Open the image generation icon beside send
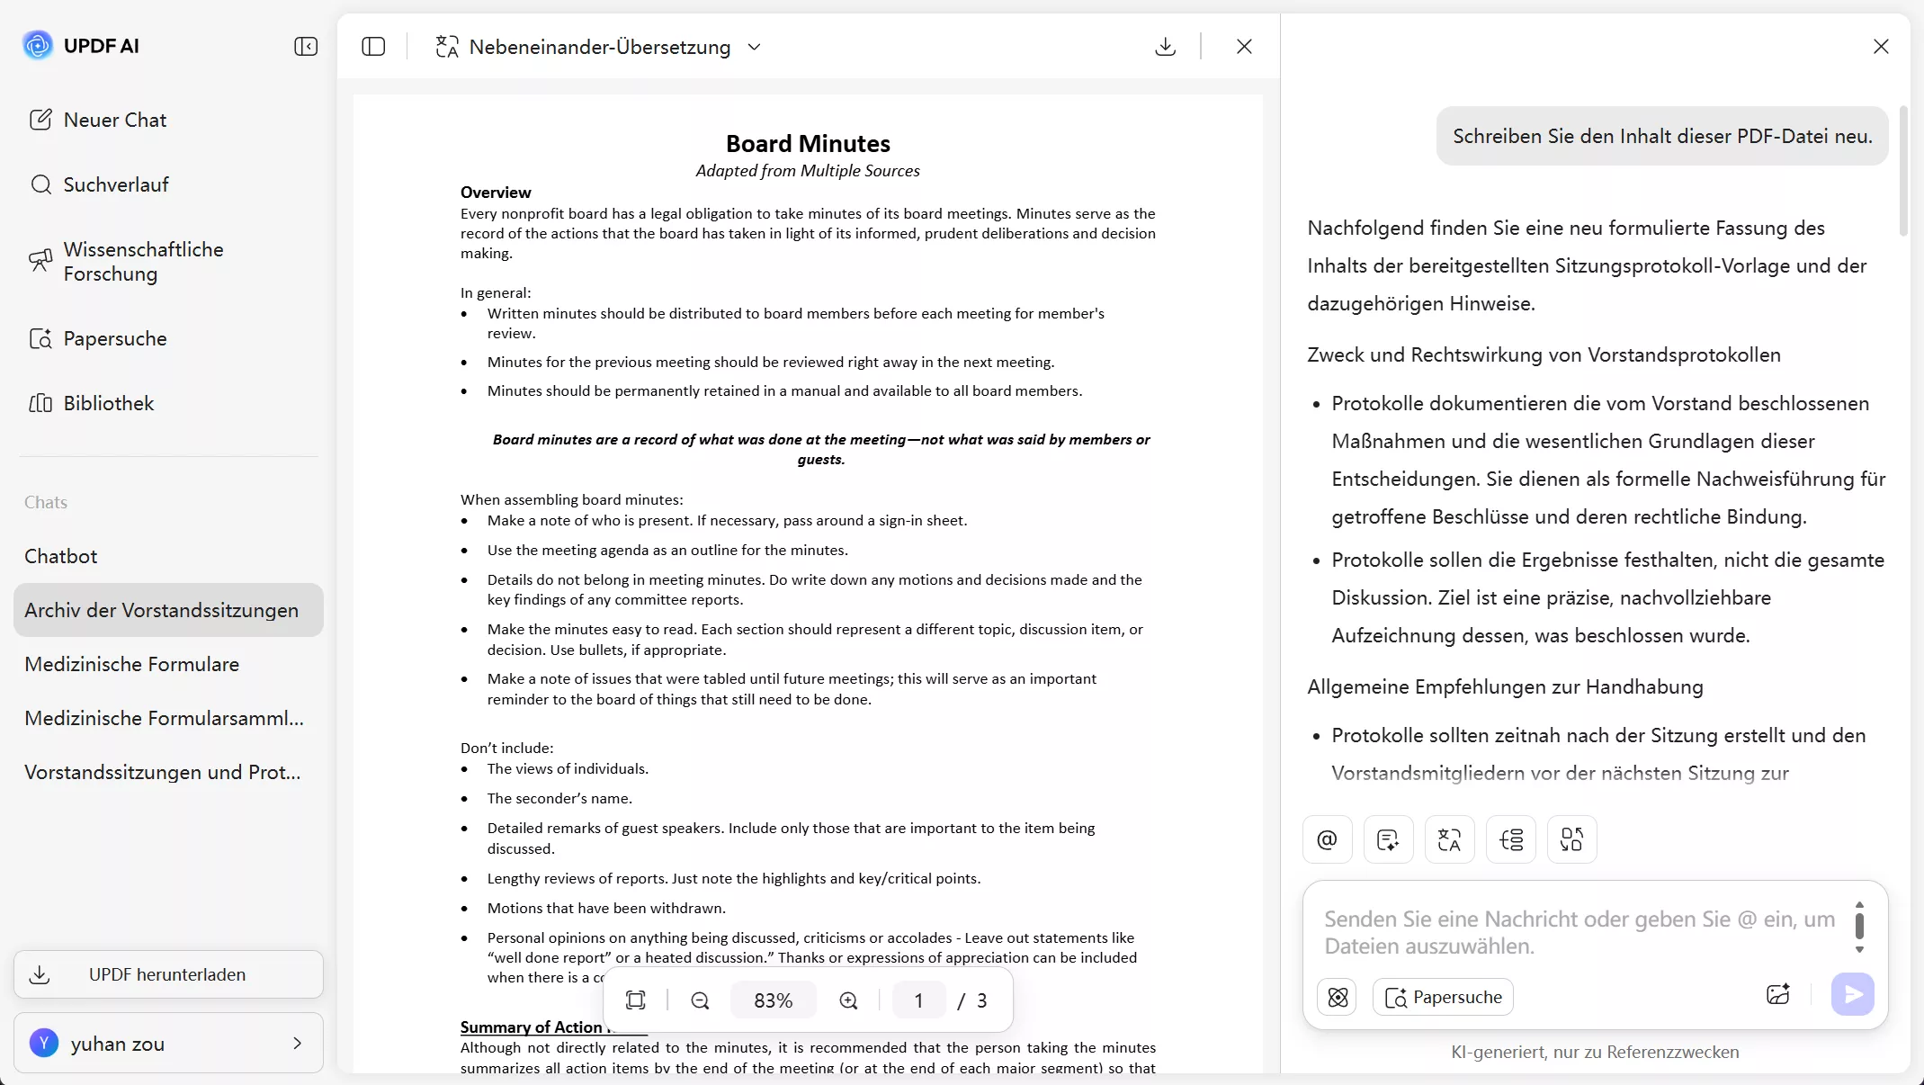 [1778, 995]
